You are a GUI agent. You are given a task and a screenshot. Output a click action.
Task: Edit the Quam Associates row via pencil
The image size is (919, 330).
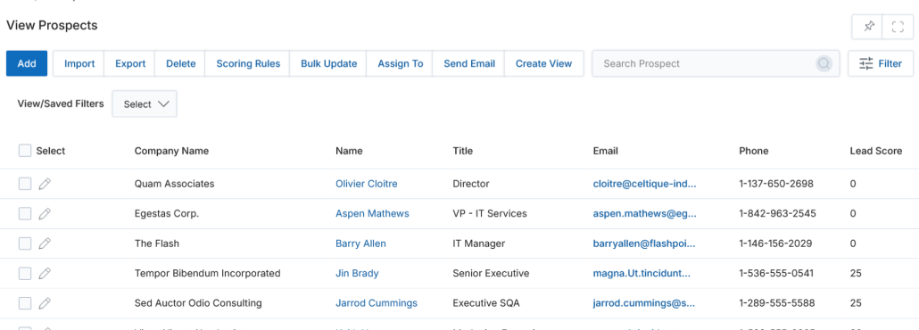[x=45, y=184]
